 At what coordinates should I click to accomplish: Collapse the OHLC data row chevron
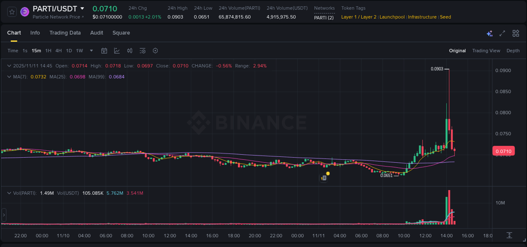(9, 66)
